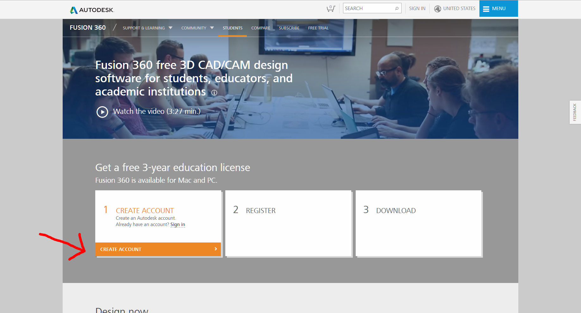Open the Compare tab
The image size is (581, 313).
(260, 28)
